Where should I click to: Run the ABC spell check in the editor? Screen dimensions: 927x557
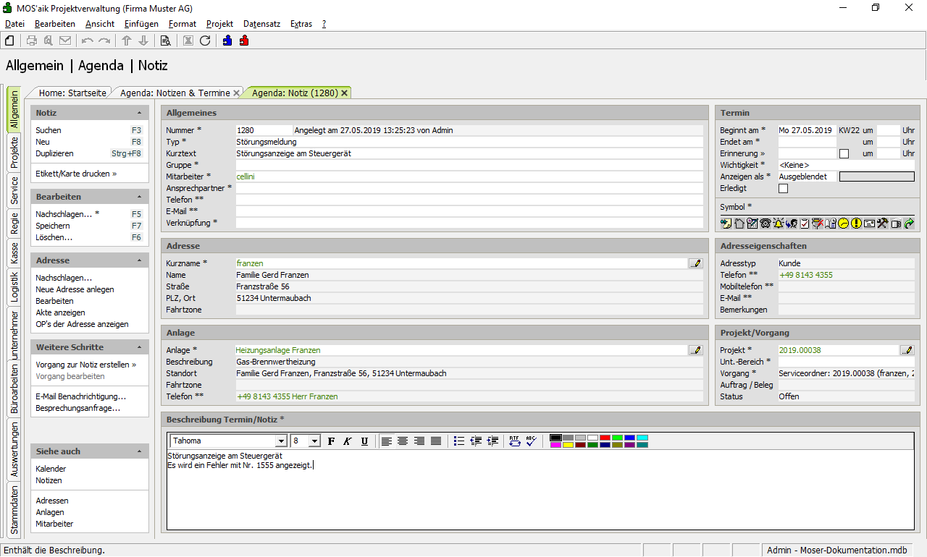pos(531,441)
